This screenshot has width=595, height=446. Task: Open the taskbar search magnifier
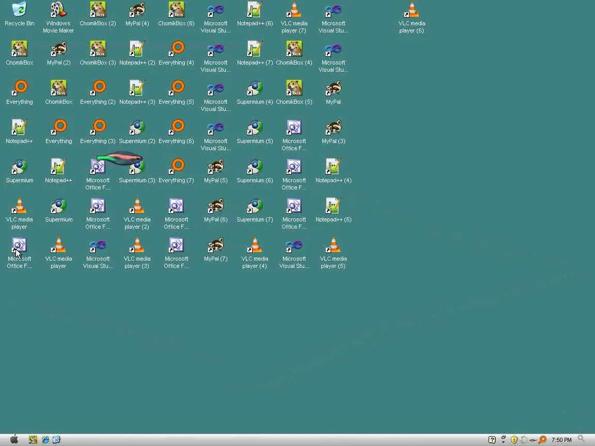[x=581, y=439]
